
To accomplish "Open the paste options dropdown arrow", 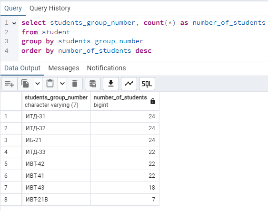I will 62,84.
